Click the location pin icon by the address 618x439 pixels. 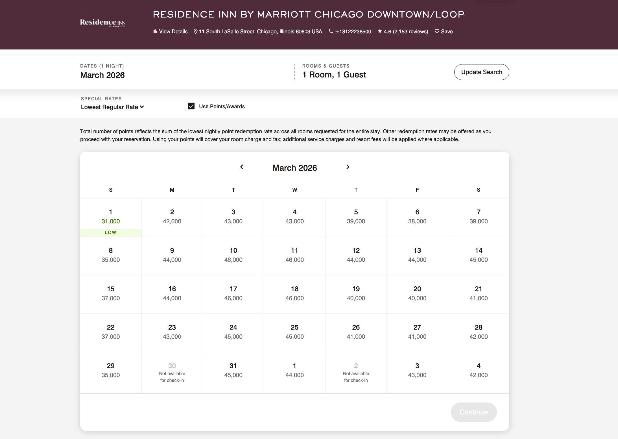[195, 31]
